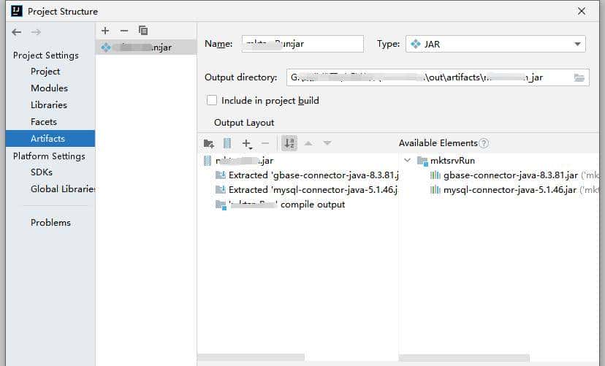605x366 pixels.
Task: Go forward with the right arrow
Action: click(36, 32)
